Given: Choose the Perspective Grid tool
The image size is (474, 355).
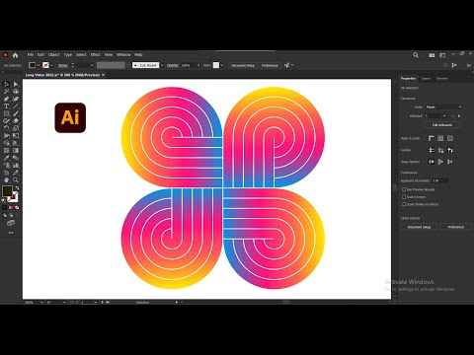Looking at the screenshot, I should click(x=16, y=143).
